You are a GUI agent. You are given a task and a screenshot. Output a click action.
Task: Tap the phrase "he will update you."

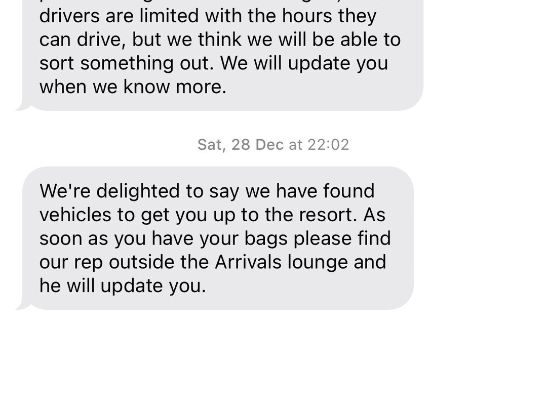123,285
